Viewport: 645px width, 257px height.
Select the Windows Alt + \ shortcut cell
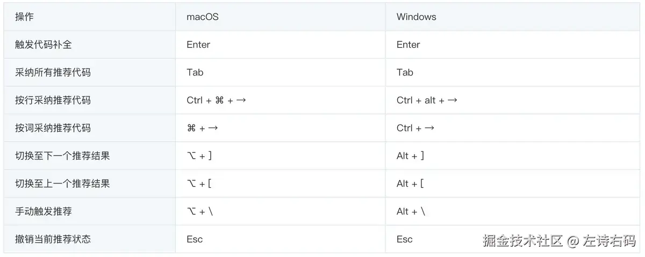point(411,211)
